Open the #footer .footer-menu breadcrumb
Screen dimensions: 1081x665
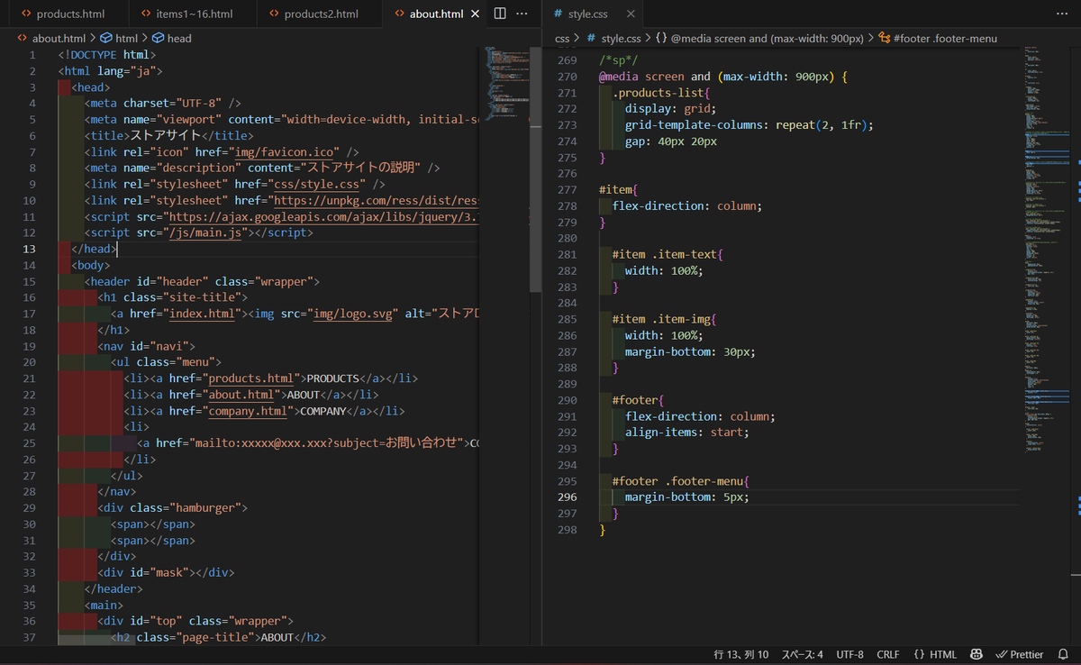937,38
